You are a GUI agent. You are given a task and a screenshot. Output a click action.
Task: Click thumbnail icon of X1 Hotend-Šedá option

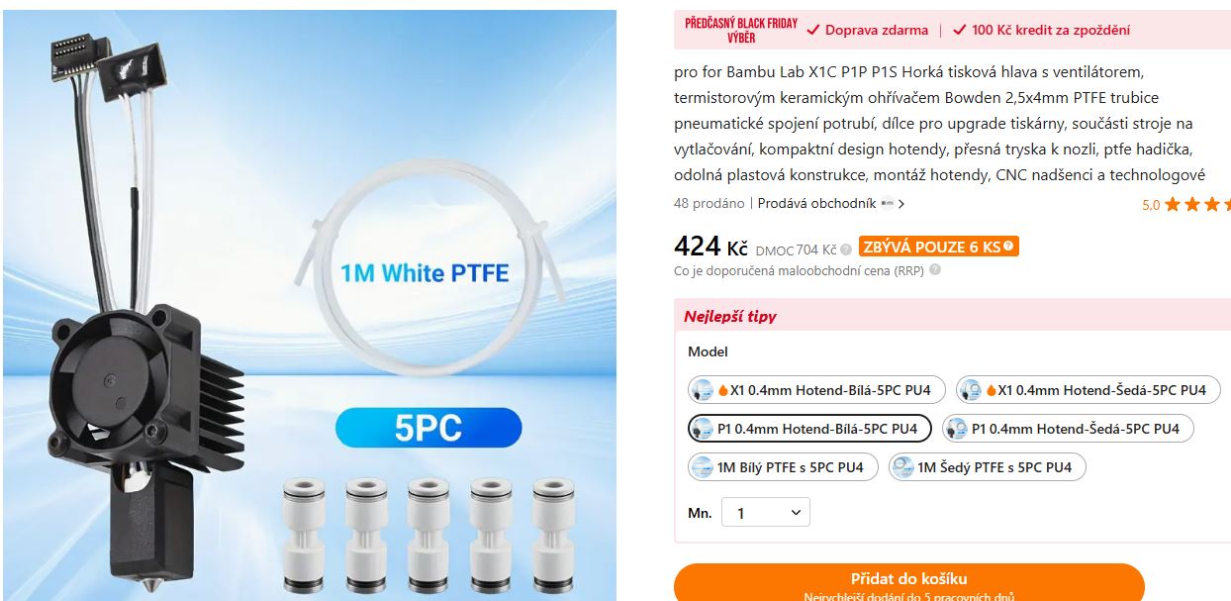click(973, 390)
